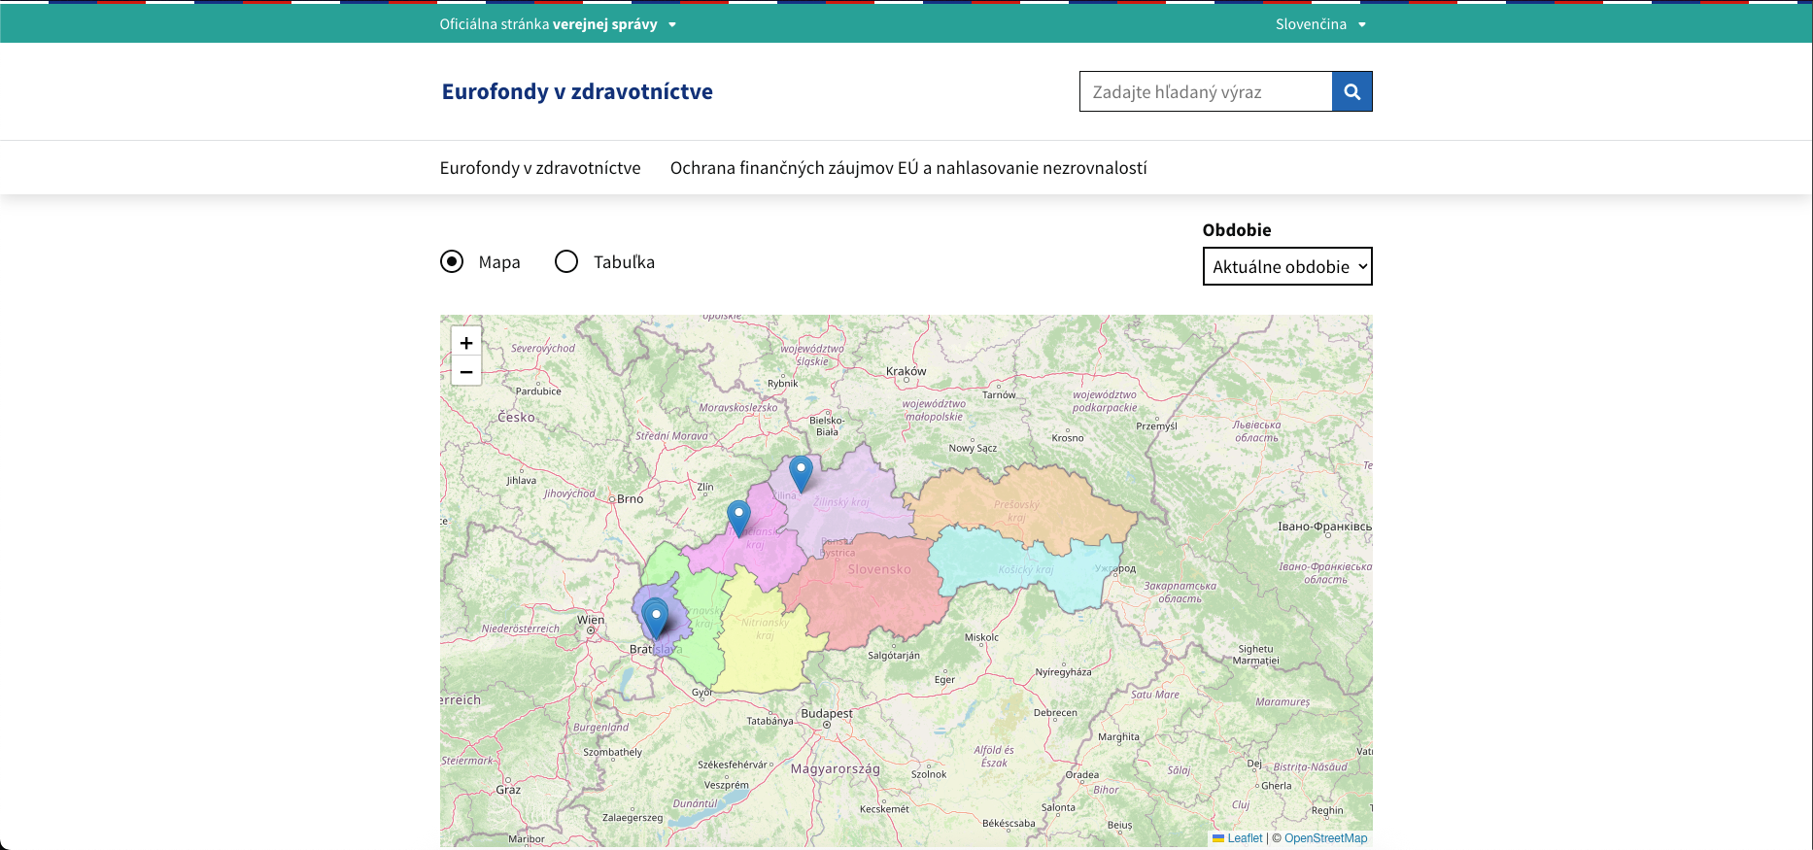The height and width of the screenshot is (850, 1813).
Task: Zoom in the map with plus button
Action: [x=466, y=343]
